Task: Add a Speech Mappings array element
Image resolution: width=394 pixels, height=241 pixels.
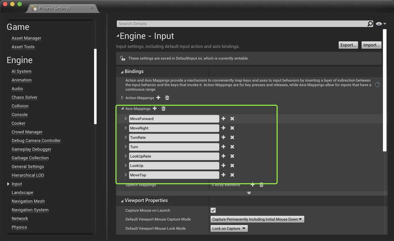Action: [x=253, y=185]
